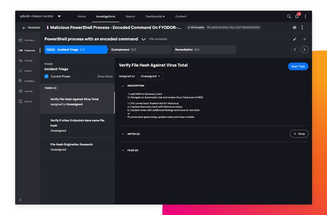Open the briefcase icon in notable header
This screenshot has height=215, width=327.
[294, 27]
